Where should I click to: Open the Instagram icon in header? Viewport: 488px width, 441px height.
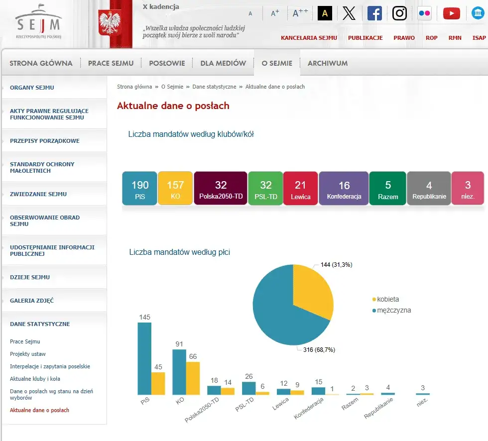[399, 13]
